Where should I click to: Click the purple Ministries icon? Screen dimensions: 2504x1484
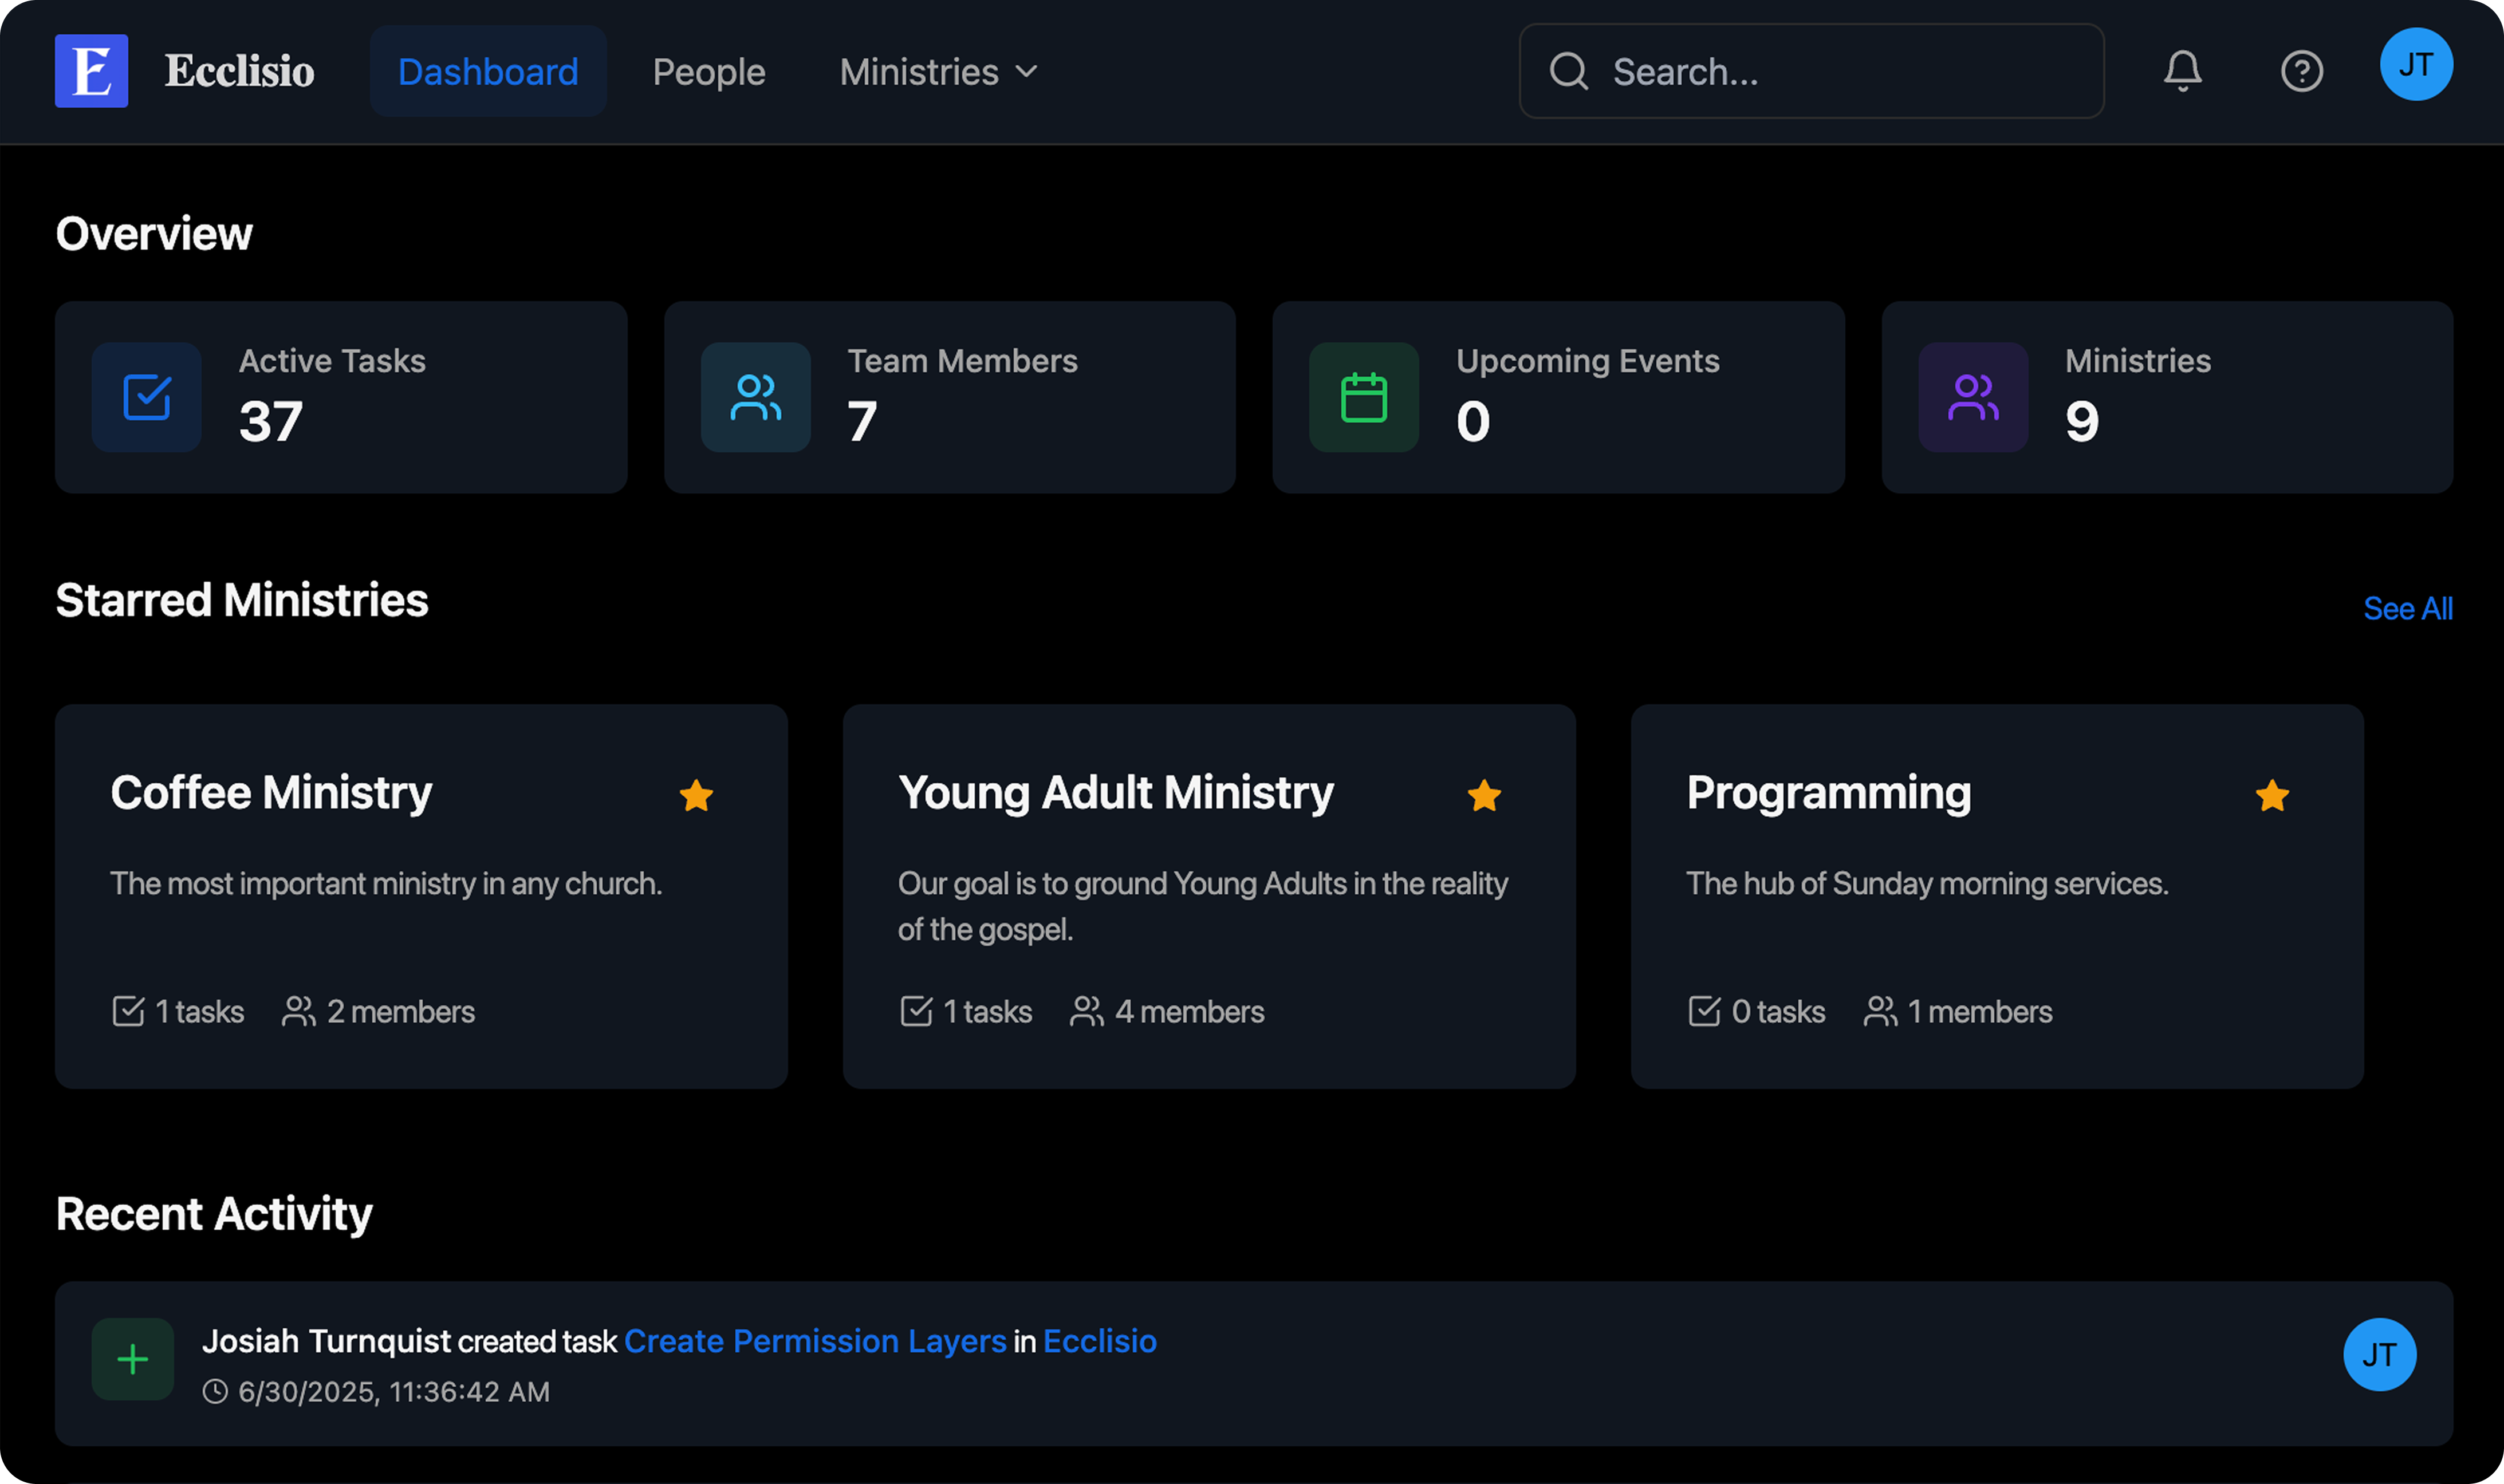[1973, 397]
